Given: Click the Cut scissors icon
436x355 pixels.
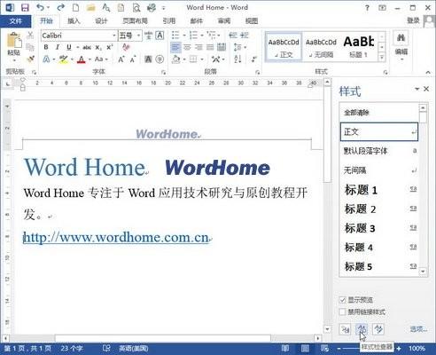Looking at the screenshot, I should (30, 35).
